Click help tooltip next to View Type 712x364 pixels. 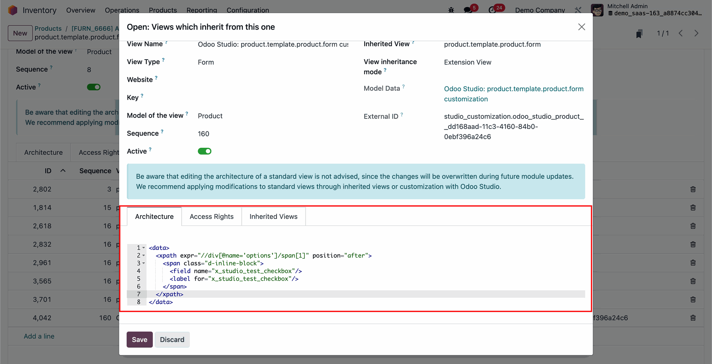coord(163,60)
